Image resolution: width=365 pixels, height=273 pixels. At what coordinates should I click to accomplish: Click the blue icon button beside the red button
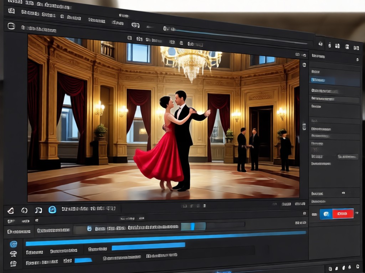[x=326, y=214]
